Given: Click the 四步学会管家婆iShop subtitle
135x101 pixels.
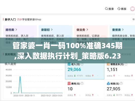Looking at the screenshot, I should 29,19.
